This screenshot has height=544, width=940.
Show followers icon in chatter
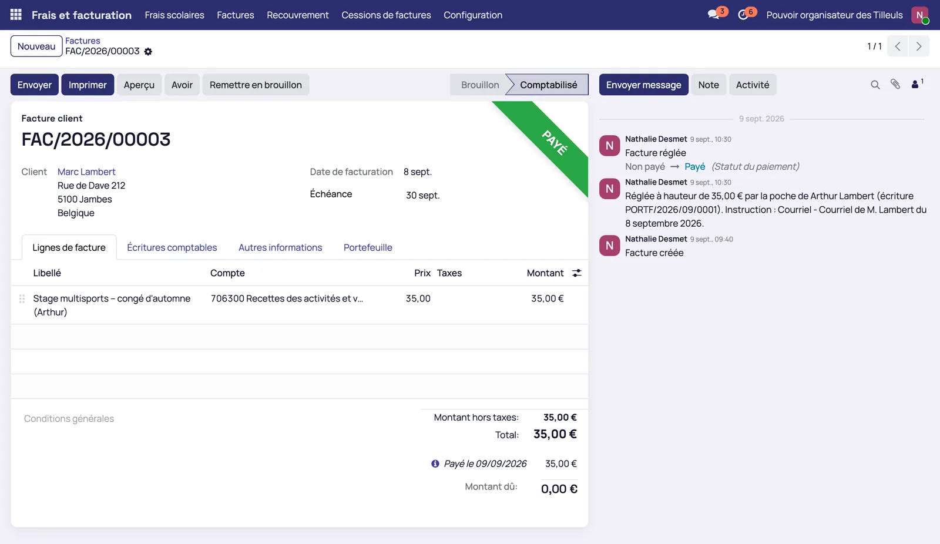(917, 84)
